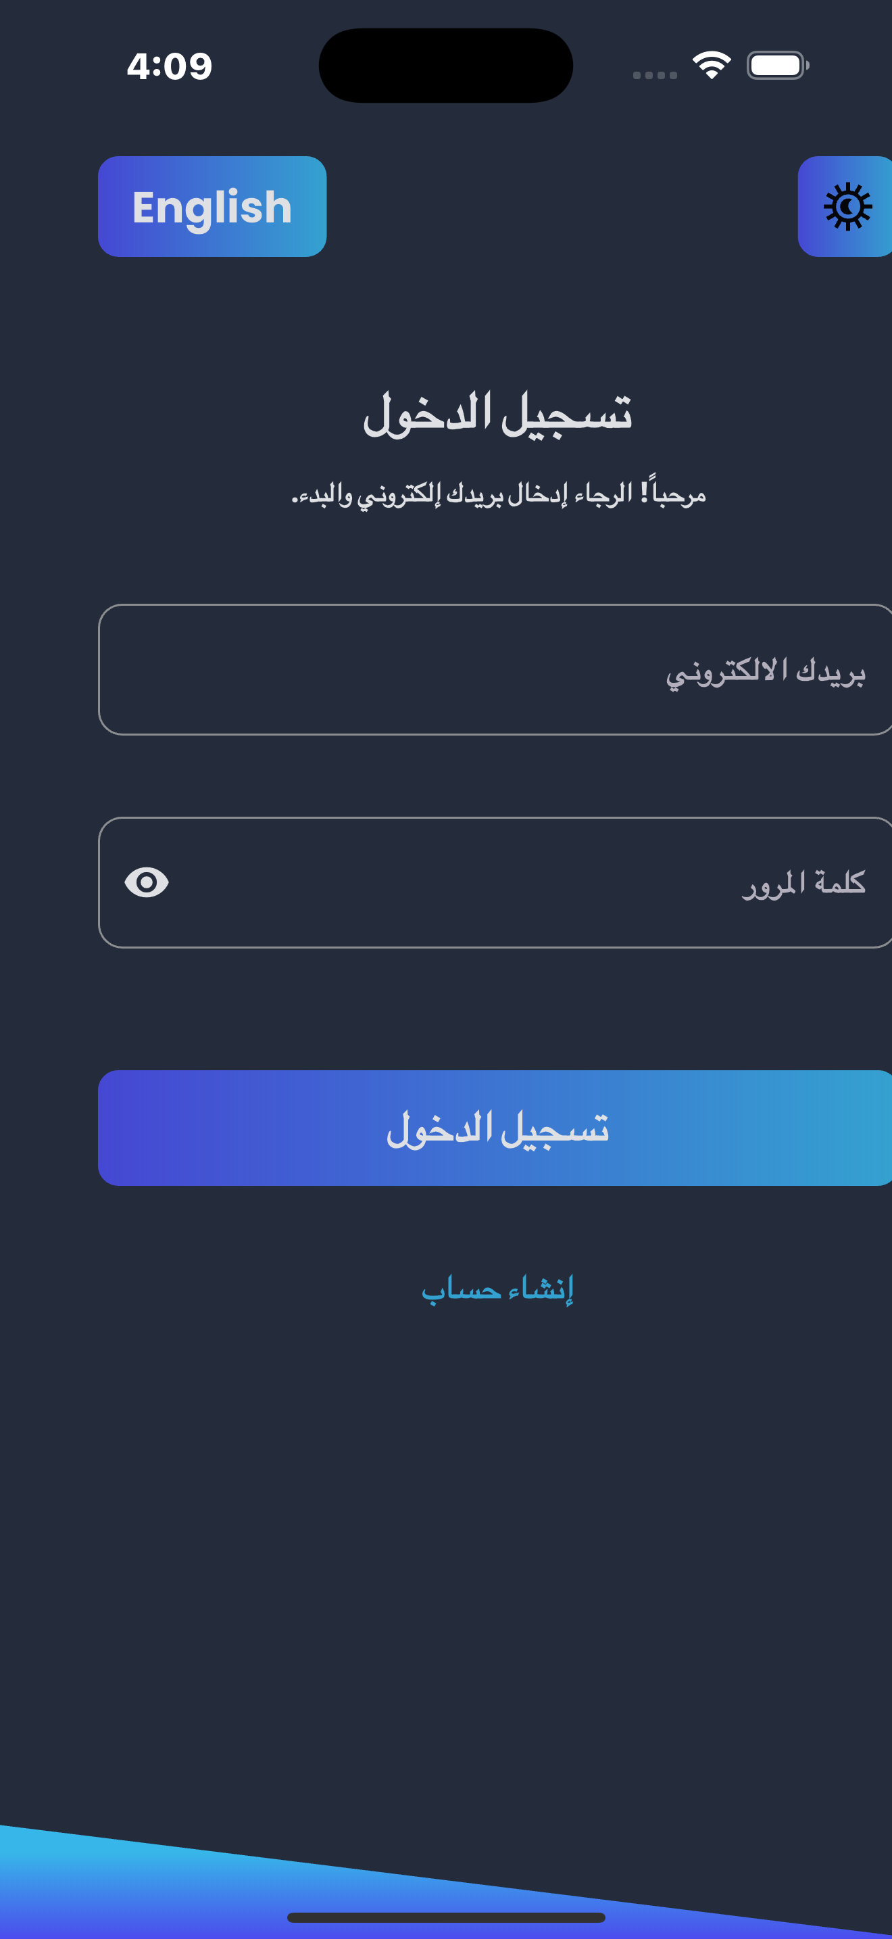Tap the cellular signal dots
This screenshot has height=1939, width=892.
tap(655, 74)
